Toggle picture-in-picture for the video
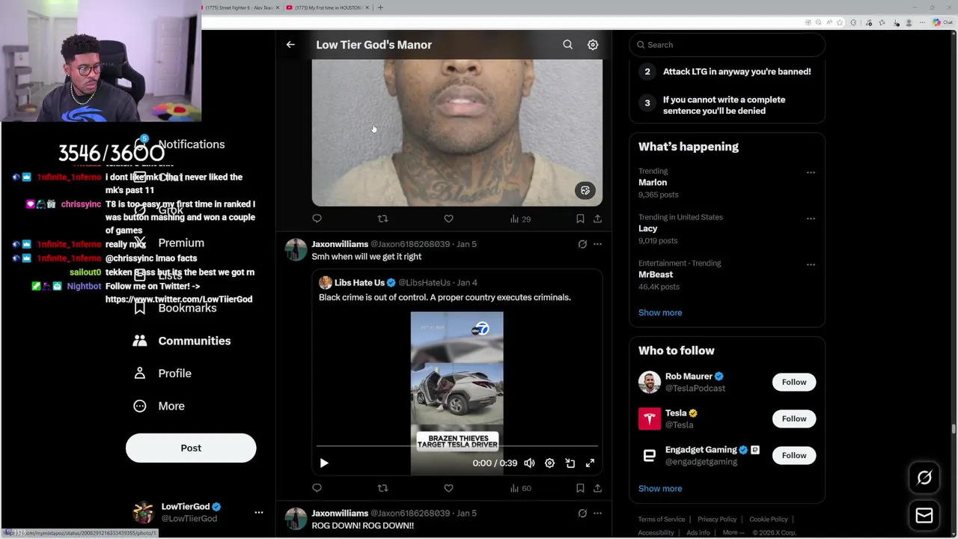Viewport: 958px width, 539px height. coord(570,463)
